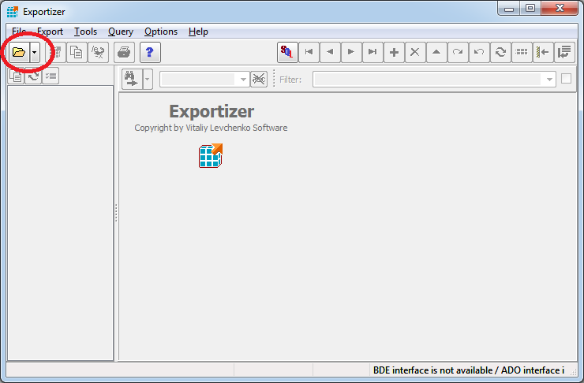
Task: Open help with the blue question mark
Action: pyautogui.click(x=150, y=53)
